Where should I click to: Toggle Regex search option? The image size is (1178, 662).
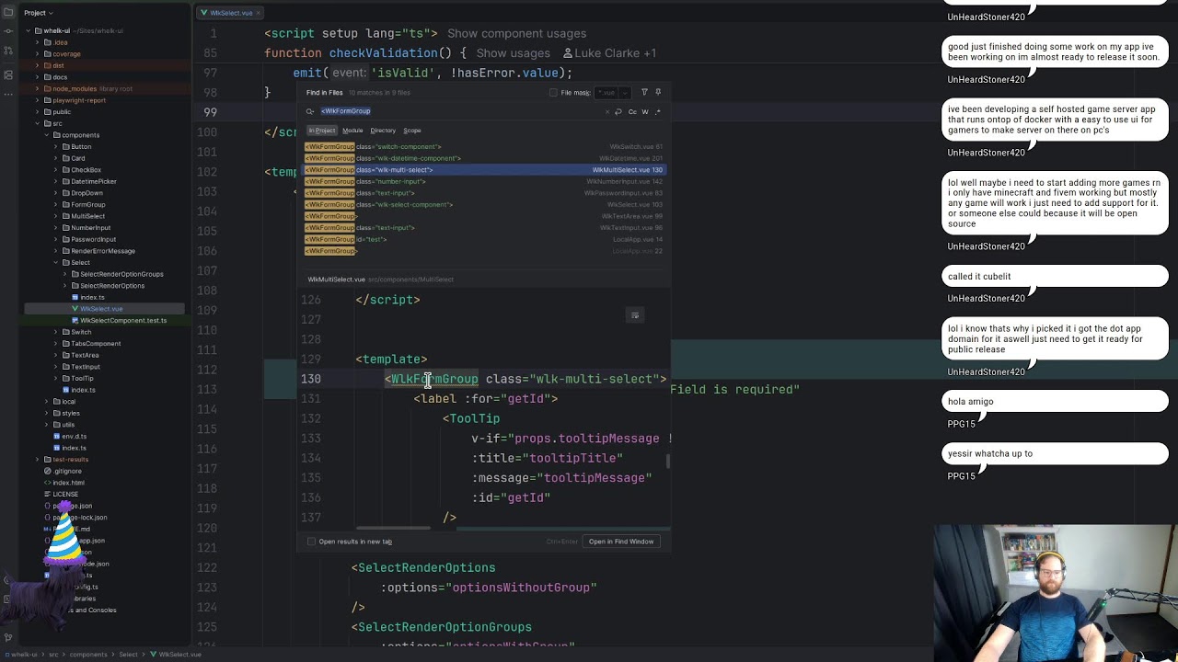point(657,112)
